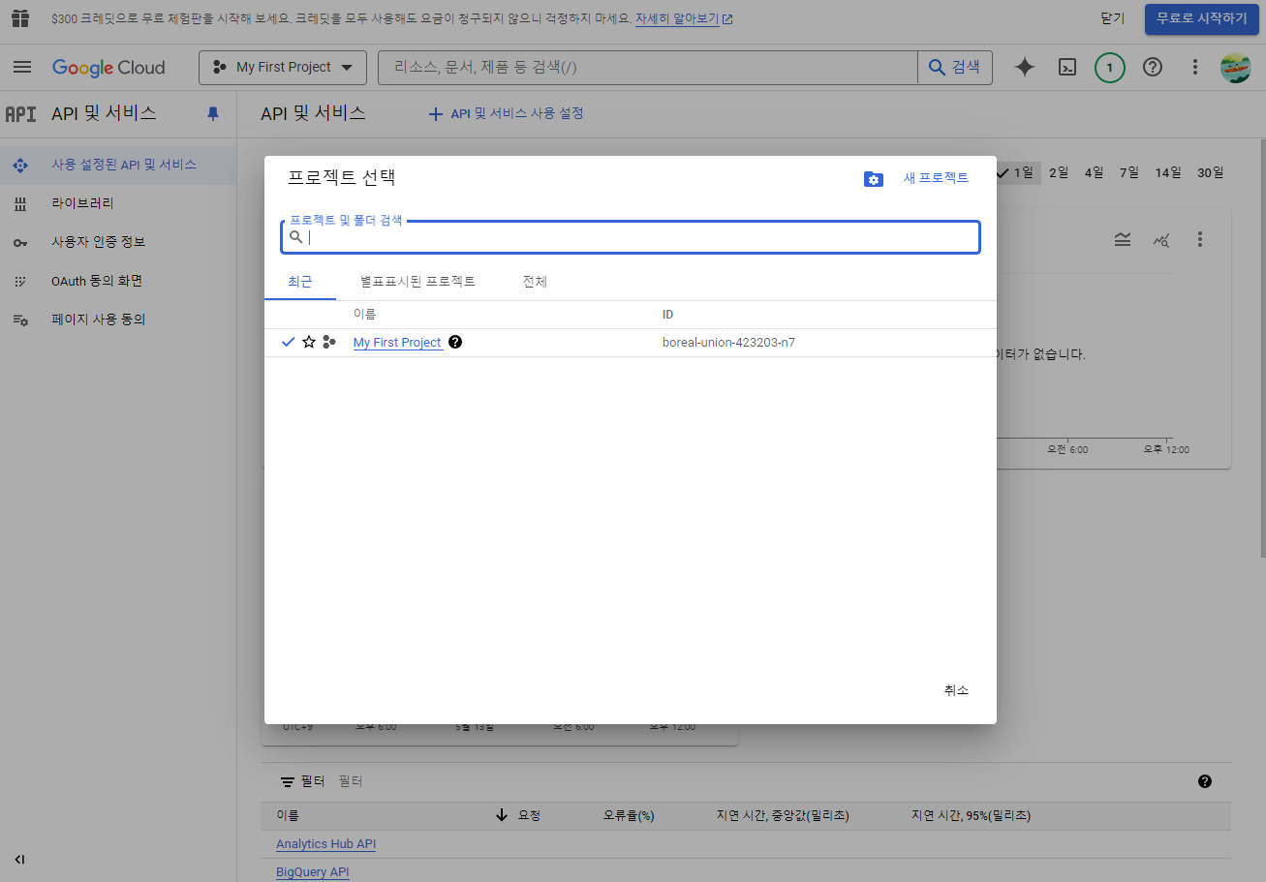Open OAuth 동의 화면 in sidebar

(x=118, y=281)
